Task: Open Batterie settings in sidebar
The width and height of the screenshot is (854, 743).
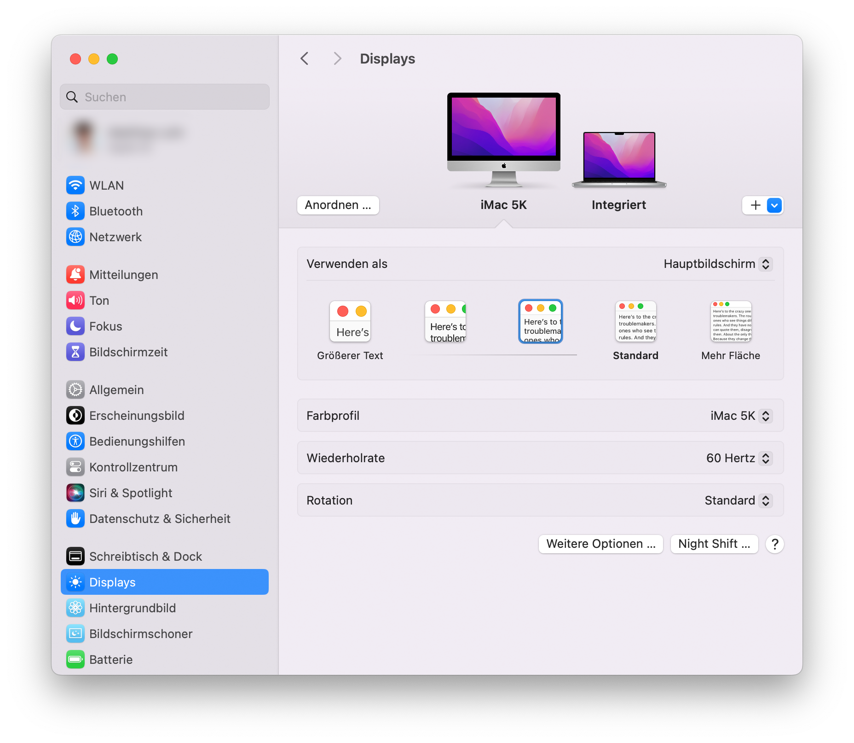Action: pyautogui.click(x=164, y=660)
